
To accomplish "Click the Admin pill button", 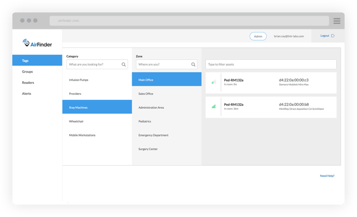I will [x=258, y=36].
